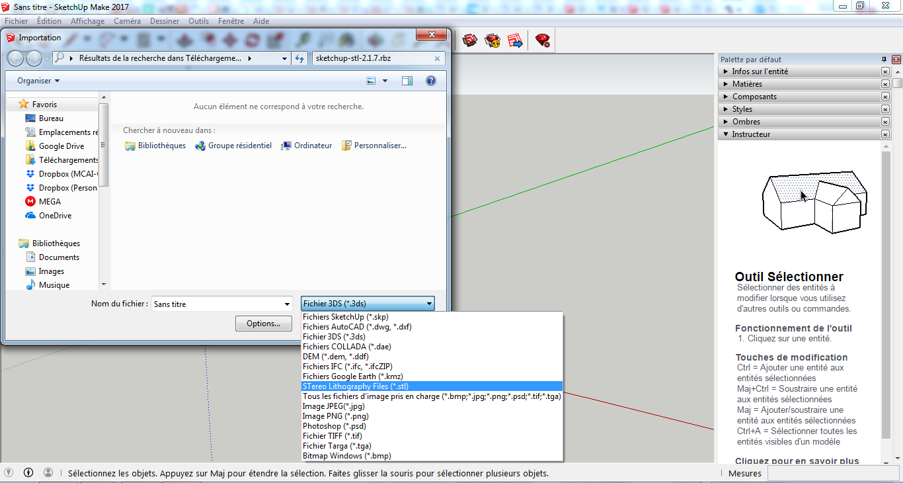The image size is (903, 483).
Task: Select Image PNG (*.png) file type
Action: pyautogui.click(x=432, y=416)
